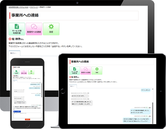Tap the phone home button

(27, 125)
